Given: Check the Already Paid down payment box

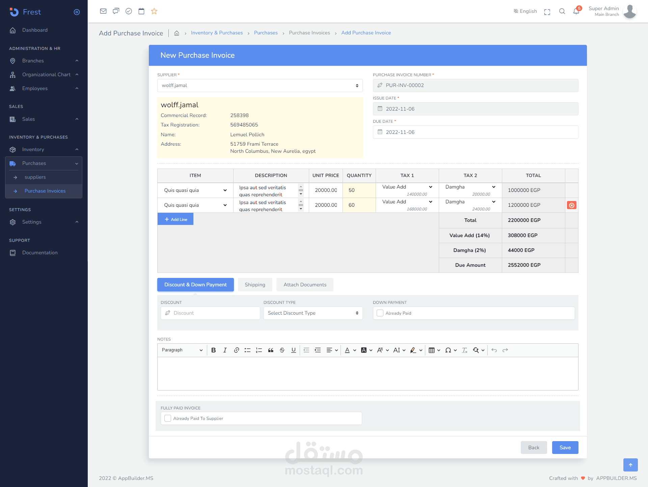Looking at the screenshot, I should pos(380,313).
